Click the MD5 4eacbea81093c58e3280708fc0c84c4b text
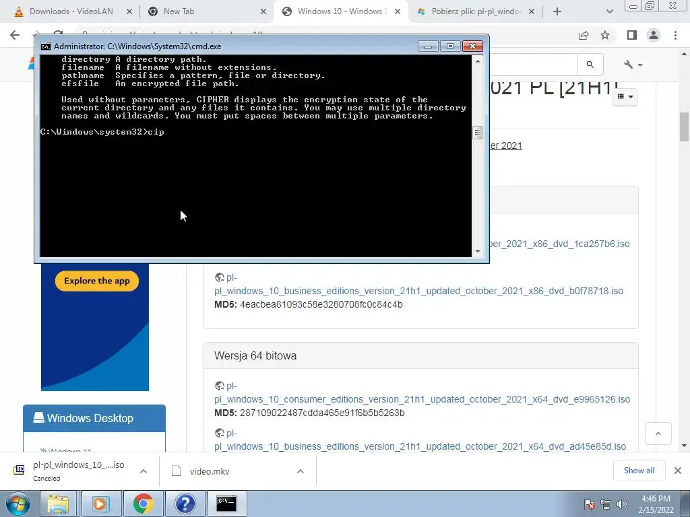 coord(309,304)
